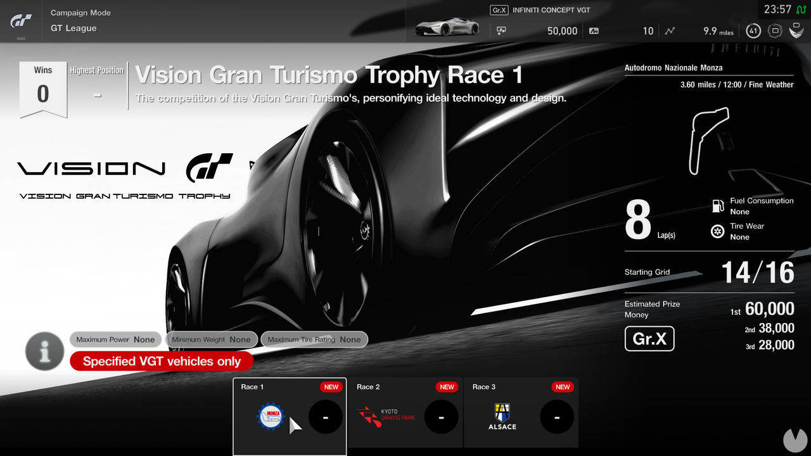Viewport: 811px width, 456px height.
Task: Click the Estimated Prize Money label
Action: pos(652,309)
